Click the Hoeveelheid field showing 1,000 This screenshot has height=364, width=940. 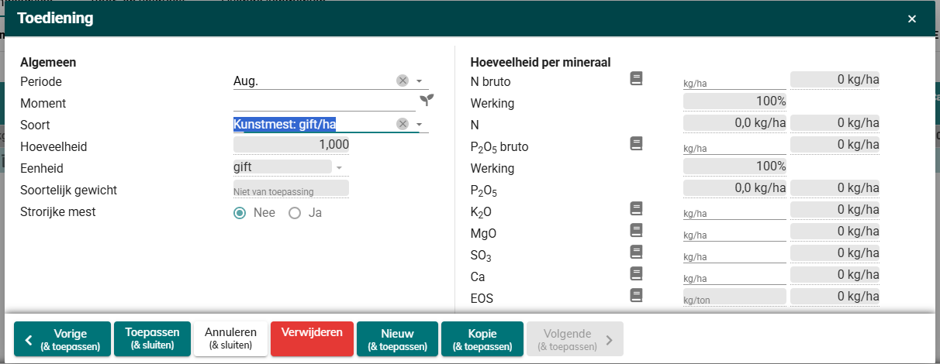coord(291,145)
